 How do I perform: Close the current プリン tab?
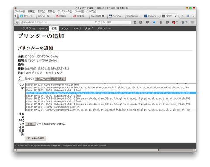(x=176, y=16)
